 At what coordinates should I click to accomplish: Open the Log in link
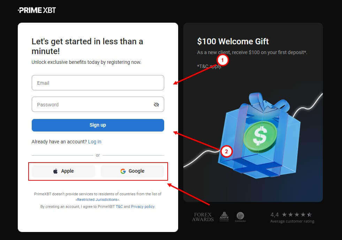(95, 142)
